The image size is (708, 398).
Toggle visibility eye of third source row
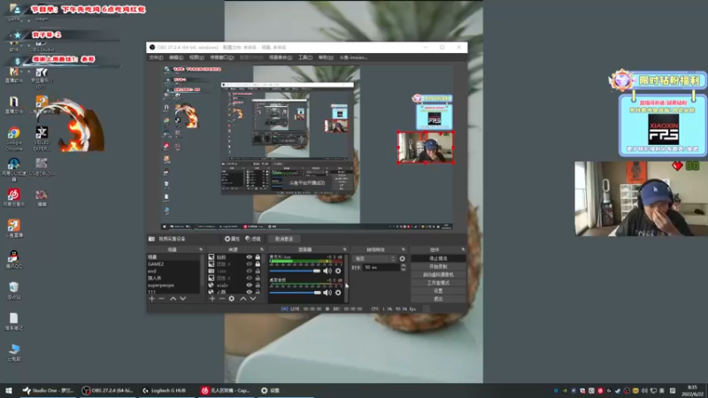coord(250,272)
